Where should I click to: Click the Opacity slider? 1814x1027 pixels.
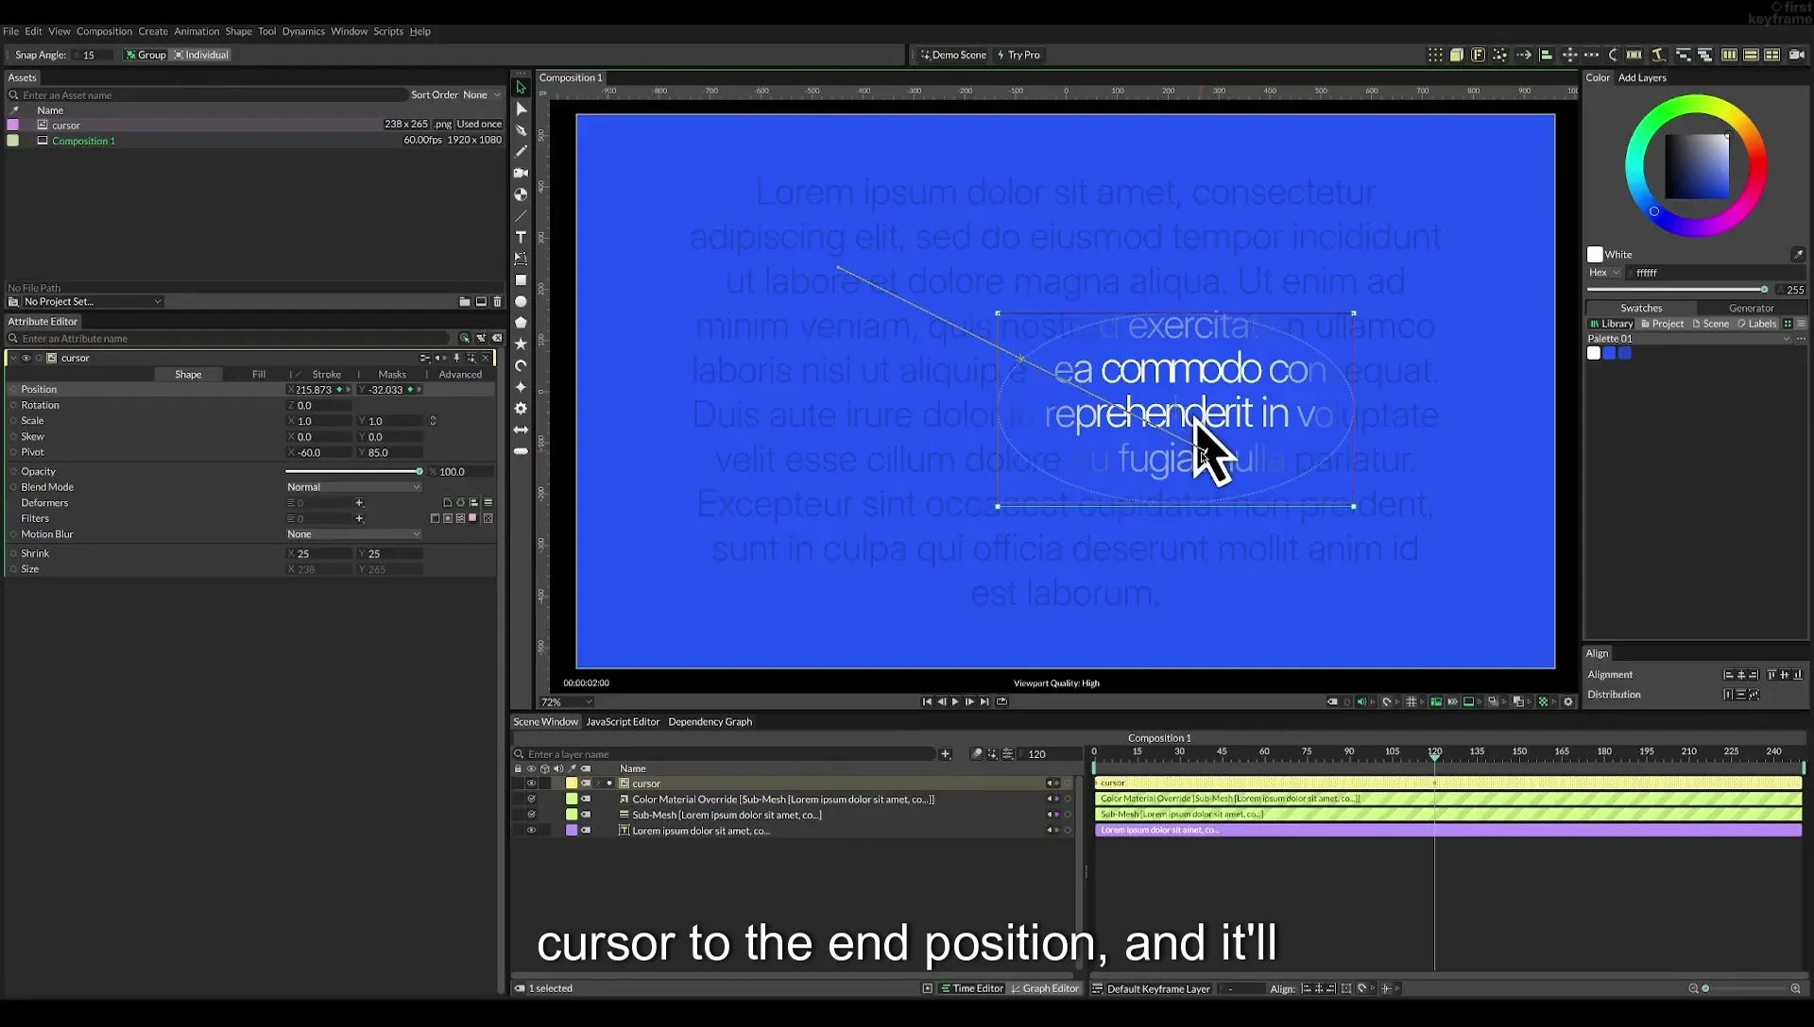point(353,472)
